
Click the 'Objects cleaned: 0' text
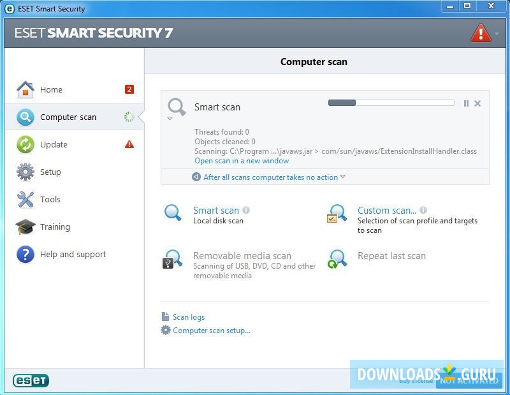click(x=225, y=142)
